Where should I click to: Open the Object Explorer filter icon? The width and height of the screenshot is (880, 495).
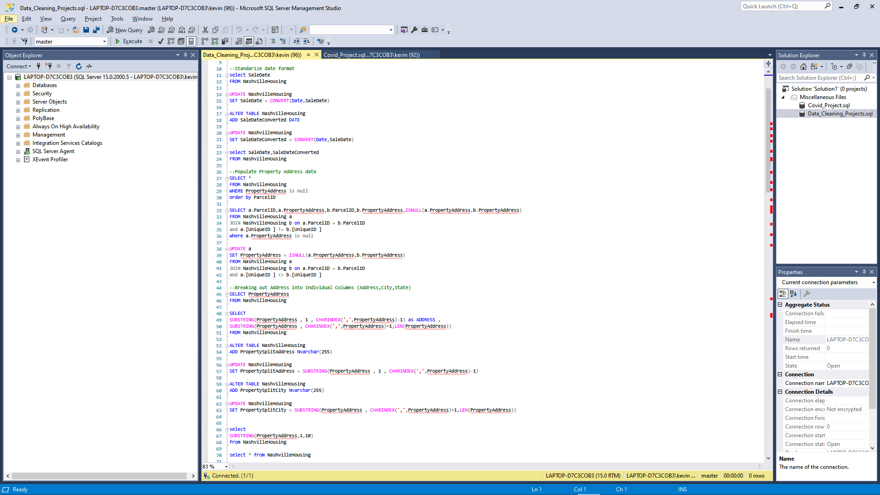(69, 66)
